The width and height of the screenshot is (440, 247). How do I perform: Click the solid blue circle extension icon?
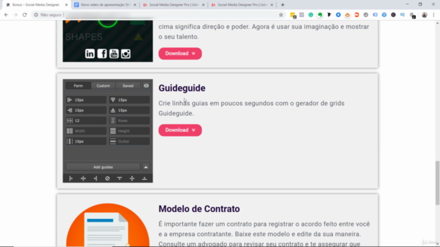coord(338,15)
